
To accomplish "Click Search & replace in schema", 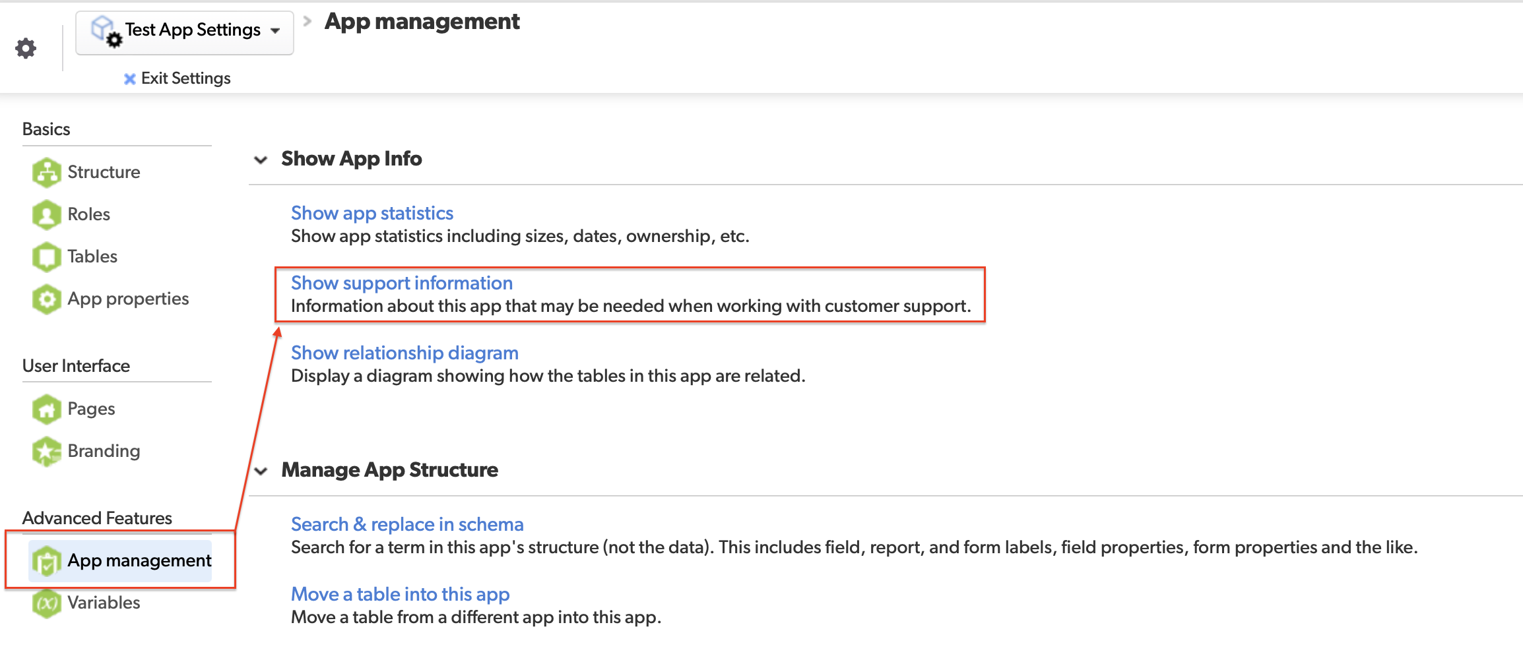I will point(407,524).
